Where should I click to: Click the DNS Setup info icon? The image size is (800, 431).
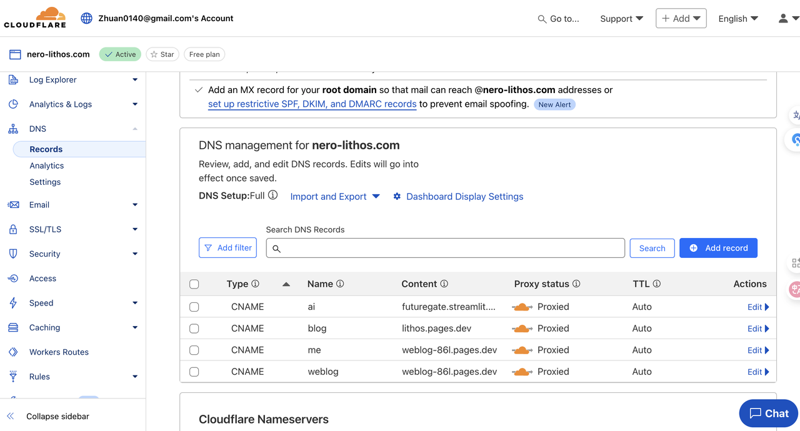click(272, 195)
